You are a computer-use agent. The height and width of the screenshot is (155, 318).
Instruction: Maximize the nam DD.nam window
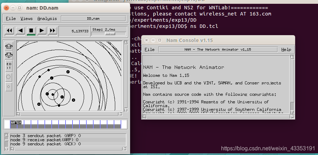[x=19, y=8]
